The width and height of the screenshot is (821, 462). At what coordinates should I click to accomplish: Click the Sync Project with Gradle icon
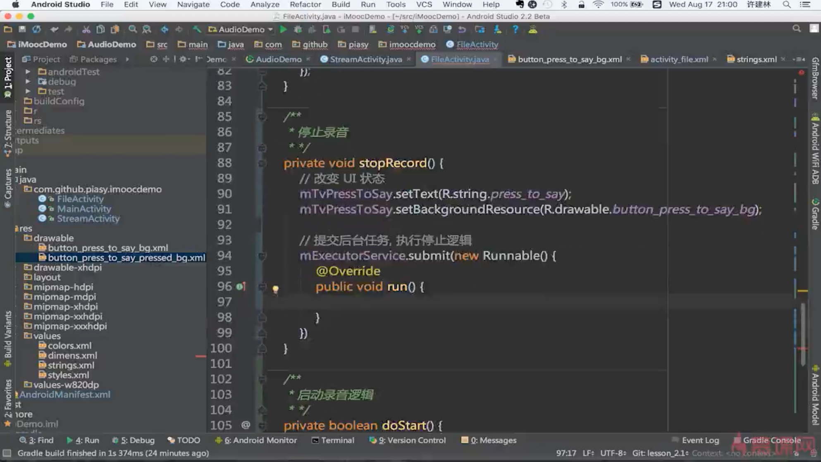390,29
